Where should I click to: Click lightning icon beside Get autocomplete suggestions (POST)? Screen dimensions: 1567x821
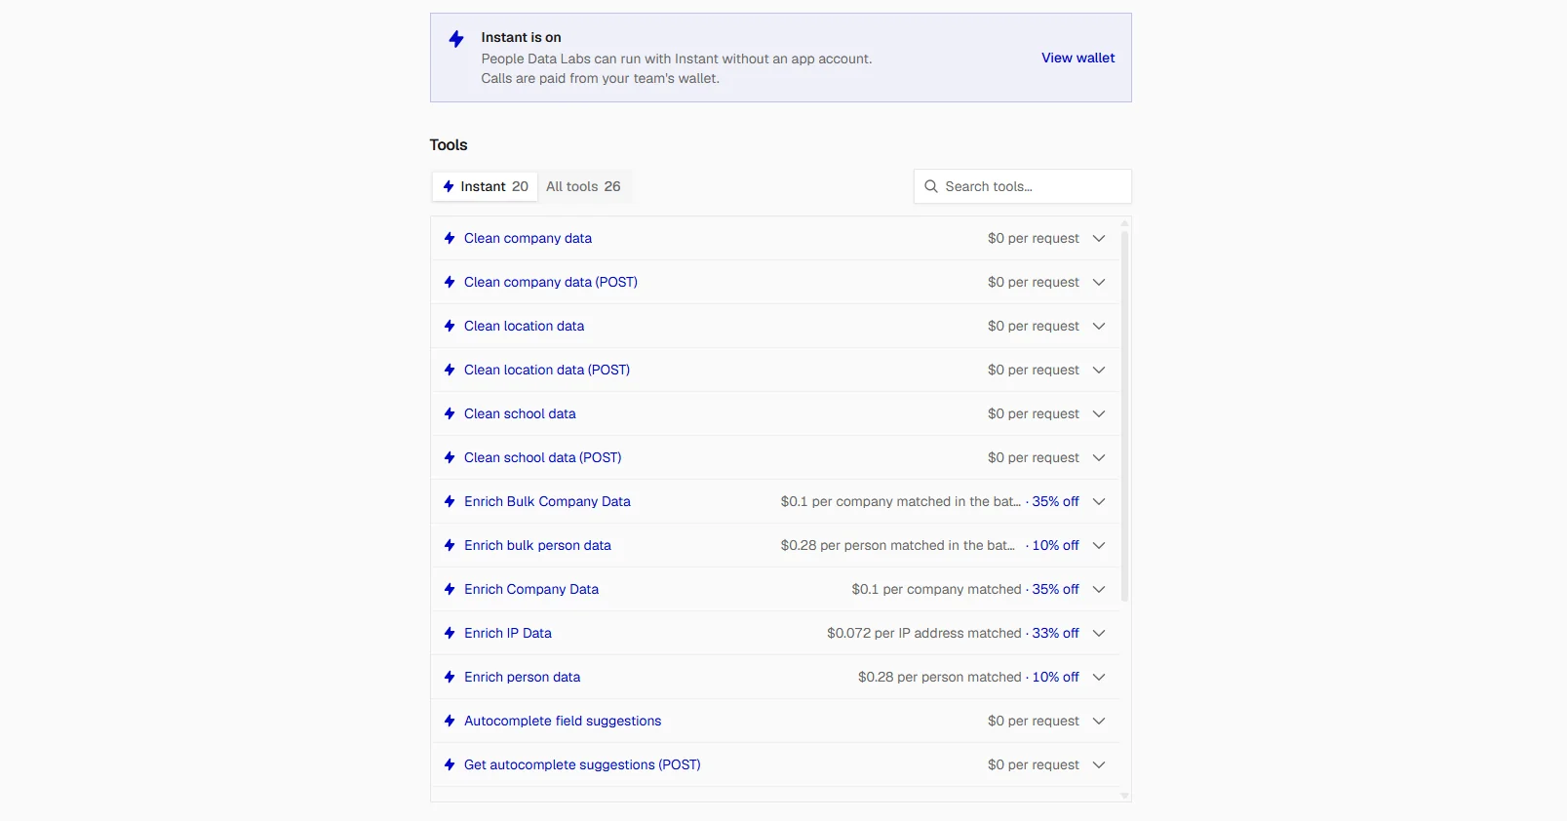click(450, 764)
